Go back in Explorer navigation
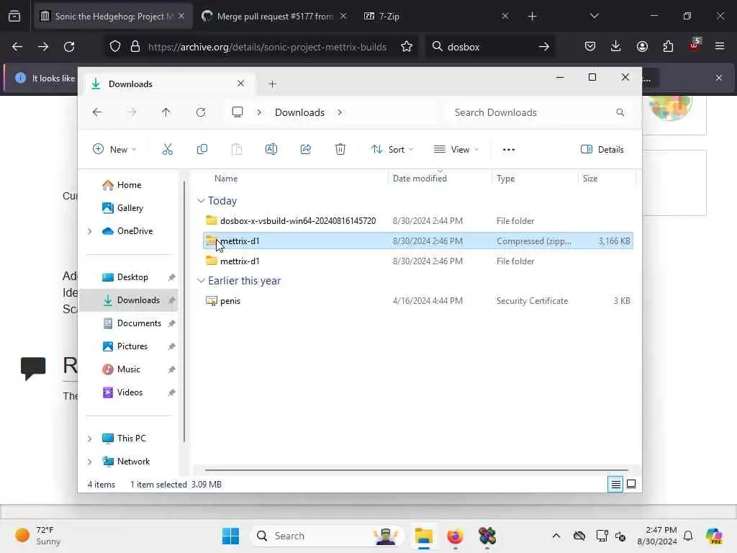This screenshot has height=553, width=737. coord(97,112)
